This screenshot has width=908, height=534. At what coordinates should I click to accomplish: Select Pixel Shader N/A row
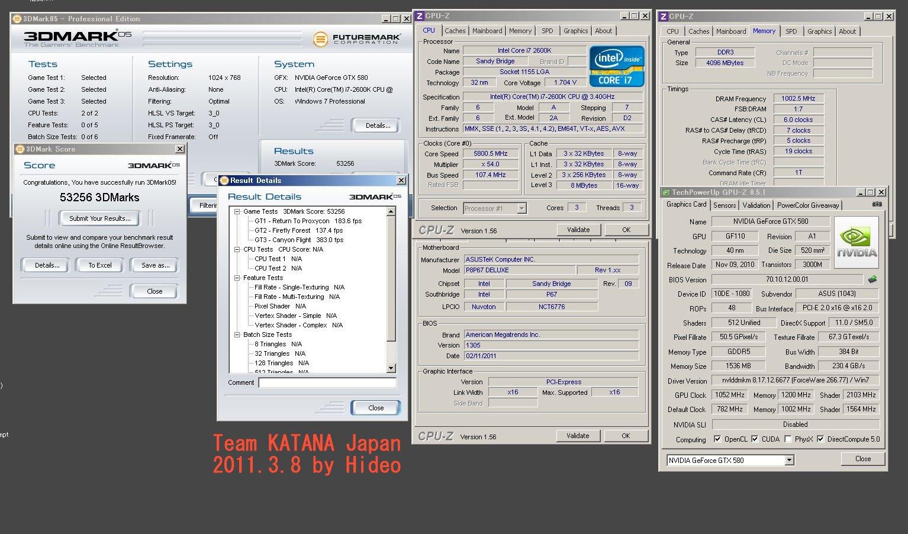pyautogui.click(x=280, y=306)
